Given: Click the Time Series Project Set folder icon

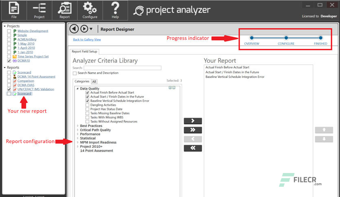Looking at the screenshot, I should click(x=15, y=57).
